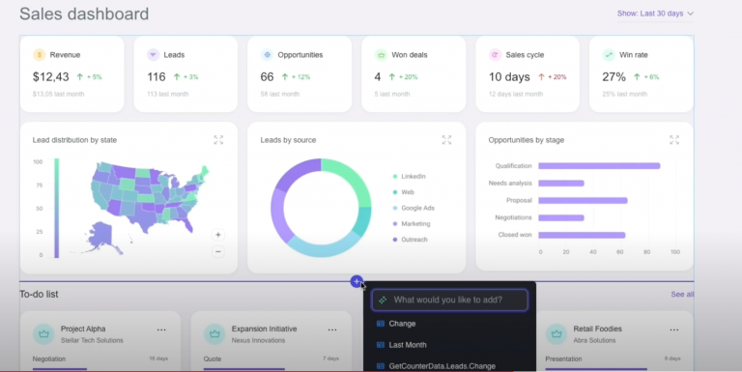This screenshot has height=372, width=742.
Task: Expand the Lead distribution by state chart
Action: pyautogui.click(x=218, y=139)
